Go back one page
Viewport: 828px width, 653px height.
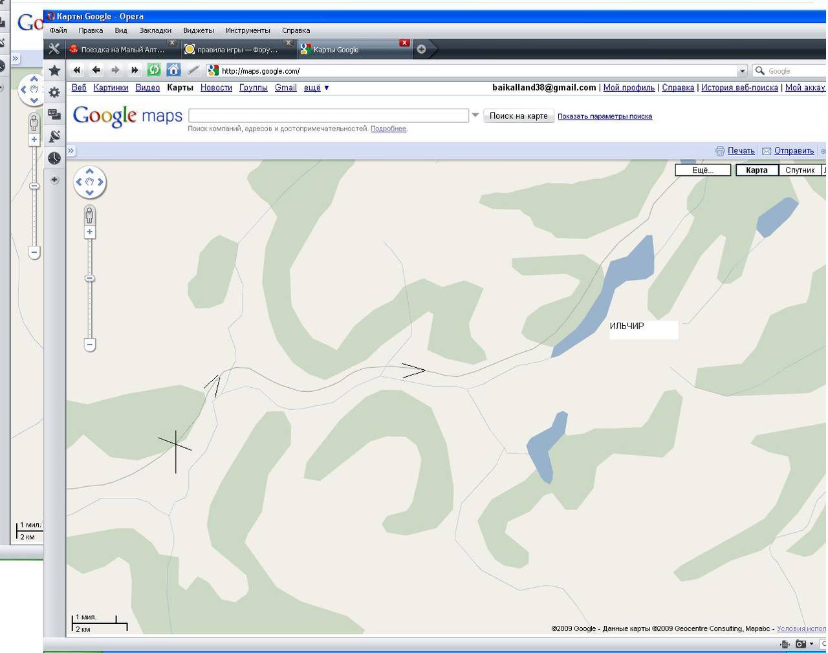click(96, 70)
